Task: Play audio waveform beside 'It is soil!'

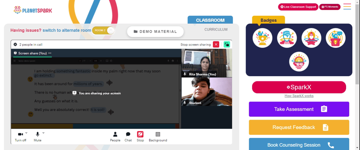Action: coord(111,112)
